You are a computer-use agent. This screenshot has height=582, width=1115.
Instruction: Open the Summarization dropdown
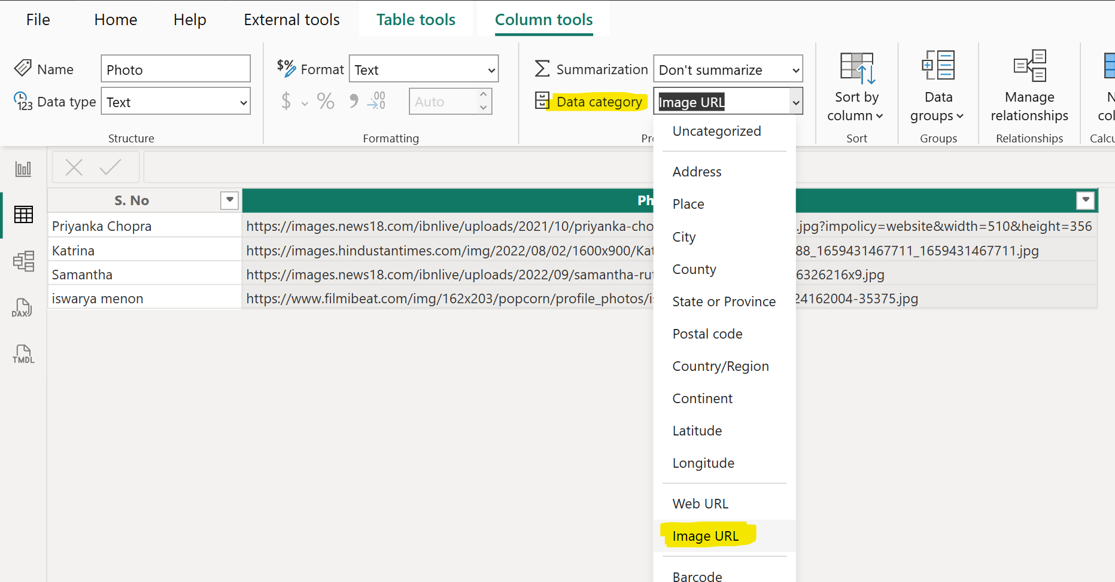tap(727, 69)
